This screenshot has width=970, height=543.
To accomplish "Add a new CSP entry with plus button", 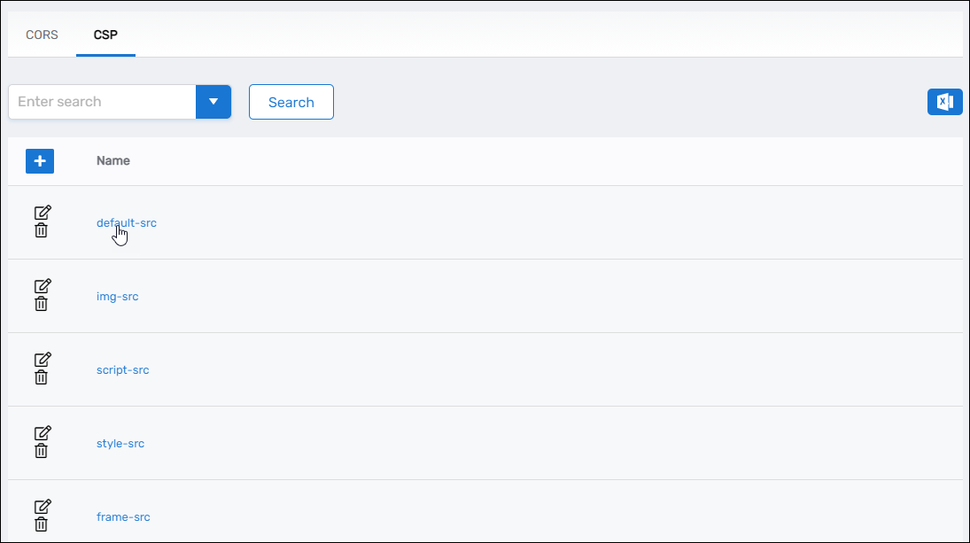I will (40, 161).
